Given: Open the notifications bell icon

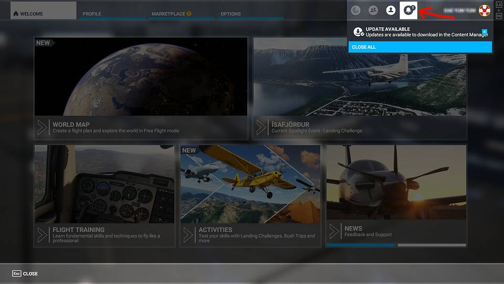Looking at the screenshot, I should click(x=408, y=11).
